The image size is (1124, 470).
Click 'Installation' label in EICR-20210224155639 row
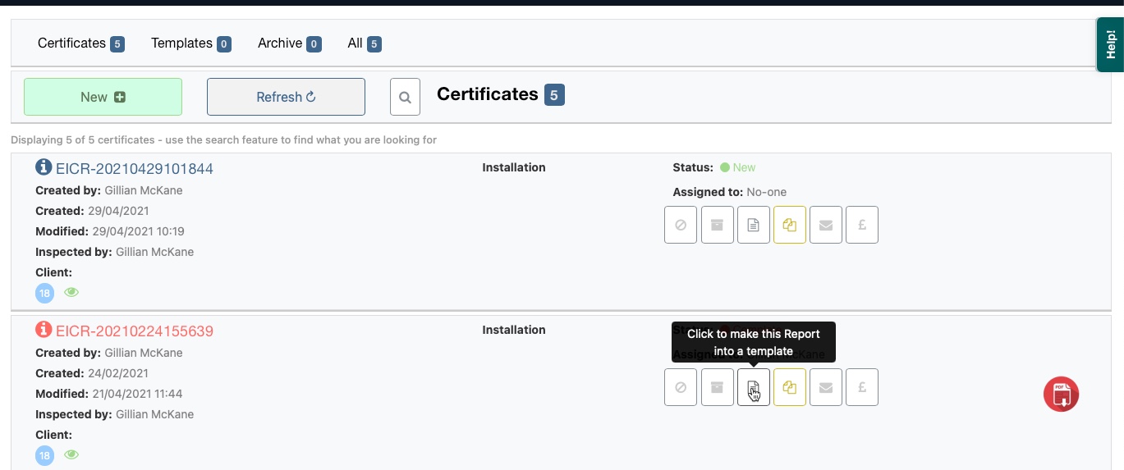(x=514, y=330)
